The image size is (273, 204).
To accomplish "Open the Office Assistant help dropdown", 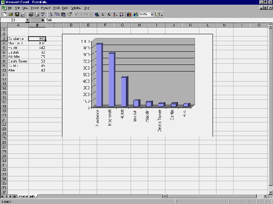I will (x=161, y=14).
